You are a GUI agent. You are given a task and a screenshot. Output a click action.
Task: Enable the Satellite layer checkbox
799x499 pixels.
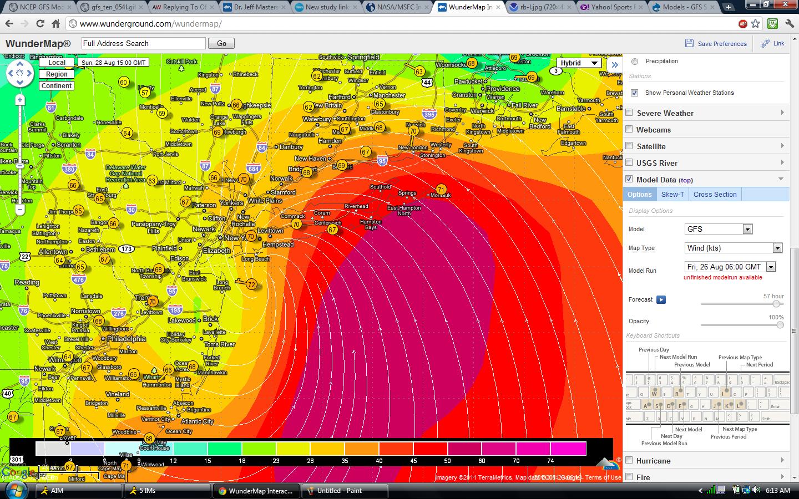tap(629, 146)
